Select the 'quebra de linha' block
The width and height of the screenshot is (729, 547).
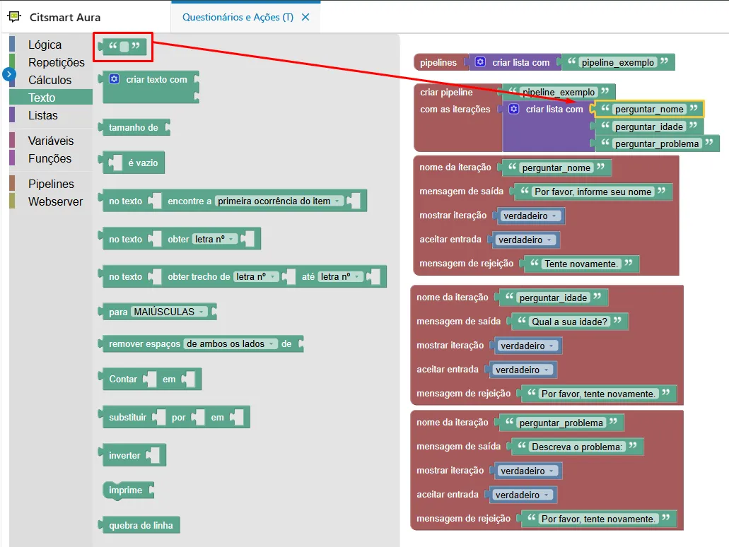pos(139,526)
